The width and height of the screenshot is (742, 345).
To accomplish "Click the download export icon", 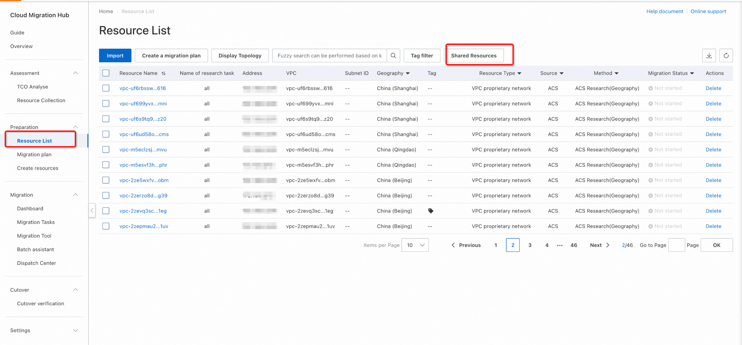I will pos(709,55).
